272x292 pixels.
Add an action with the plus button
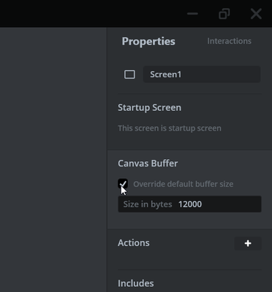pyautogui.click(x=248, y=243)
